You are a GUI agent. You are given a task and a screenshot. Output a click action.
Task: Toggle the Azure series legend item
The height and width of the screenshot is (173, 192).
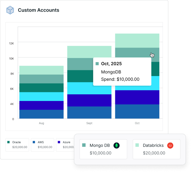(65, 145)
